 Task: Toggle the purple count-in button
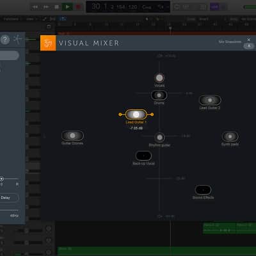point(214,7)
